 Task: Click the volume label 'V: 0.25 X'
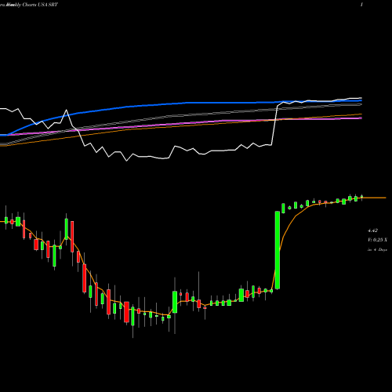377,240
